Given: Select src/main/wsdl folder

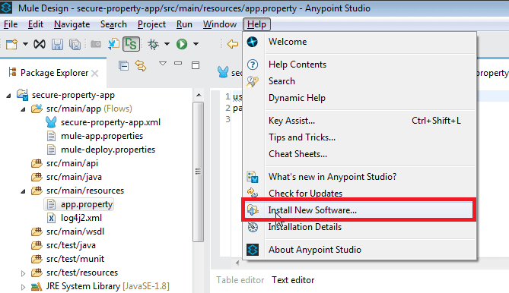Looking at the screenshot, I should coord(68,232).
